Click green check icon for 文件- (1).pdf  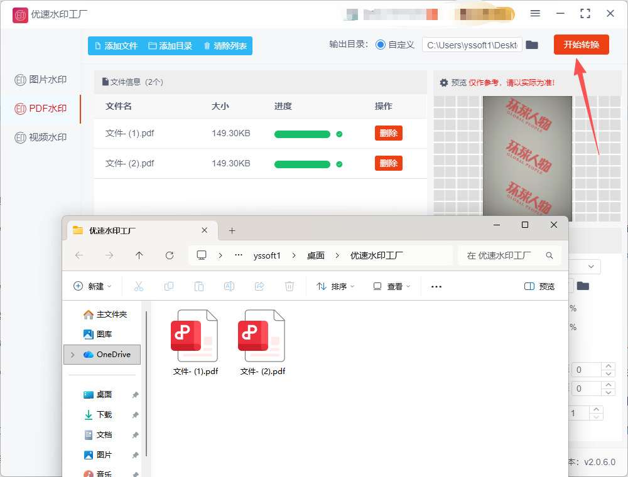click(339, 134)
